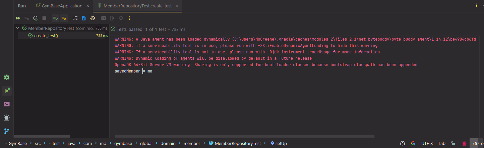484x148 pixels.
Task: Click mo breadcrumb item
Action: tap(103, 143)
